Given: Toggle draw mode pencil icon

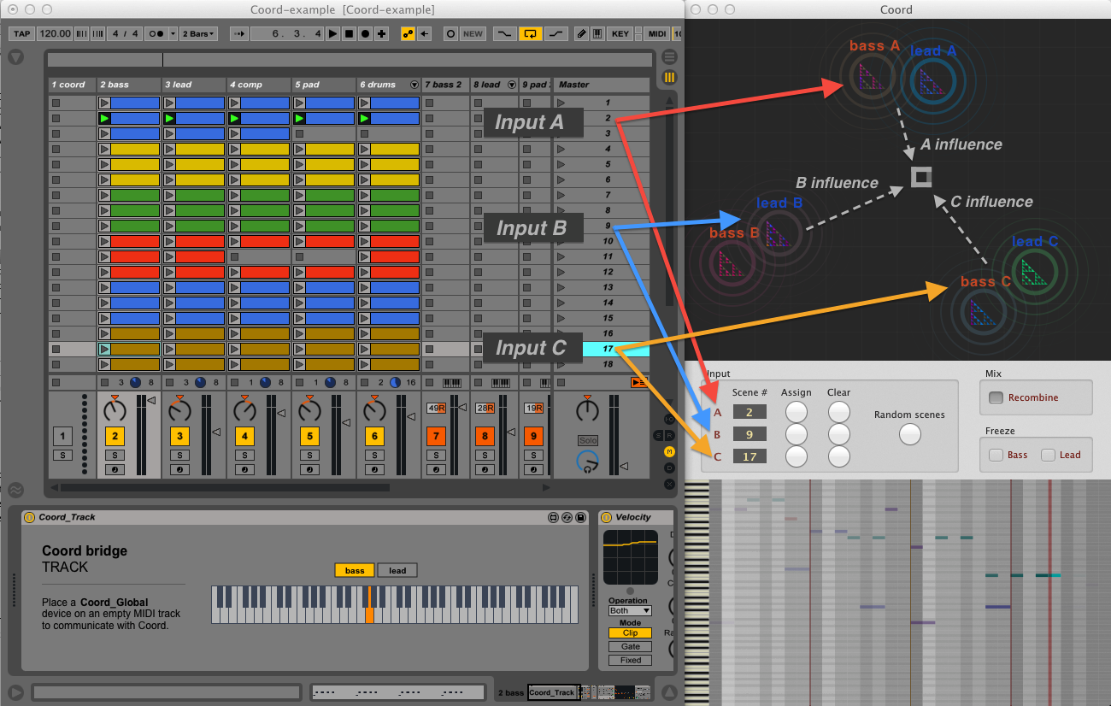Looking at the screenshot, I should pos(582,33).
